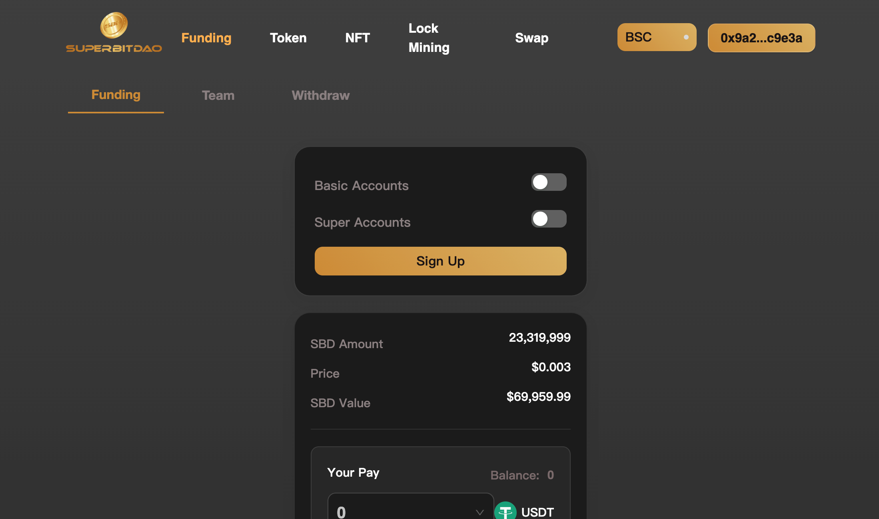Click the BSC network status dot
The width and height of the screenshot is (879, 519).
[686, 37]
